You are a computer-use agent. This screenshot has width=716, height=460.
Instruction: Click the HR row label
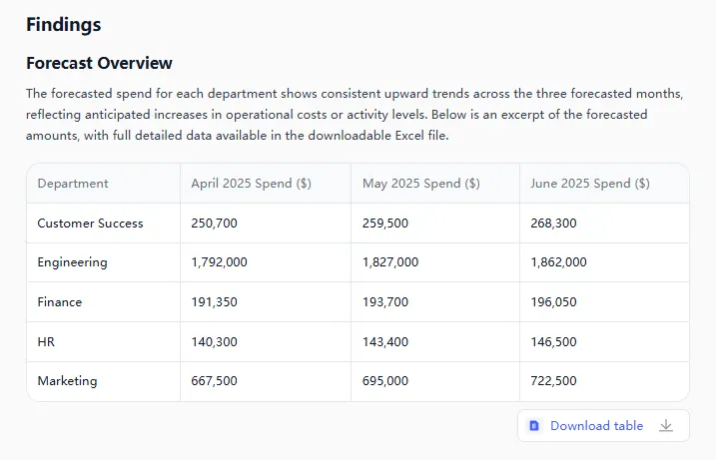pos(46,342)
